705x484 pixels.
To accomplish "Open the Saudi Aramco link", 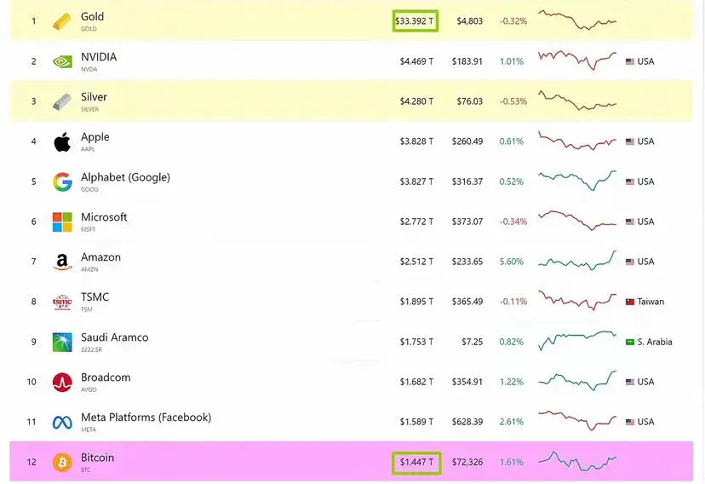I will pyautogui.click(x=114, y=337).
